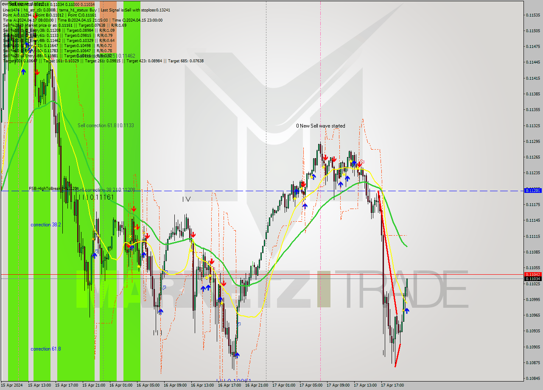This screenshot has width=543, height=390.
Task: Click the blue up arrow beside the latest candle
Action: 407,311
